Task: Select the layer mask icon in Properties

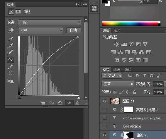Action: tap(18, 12)
